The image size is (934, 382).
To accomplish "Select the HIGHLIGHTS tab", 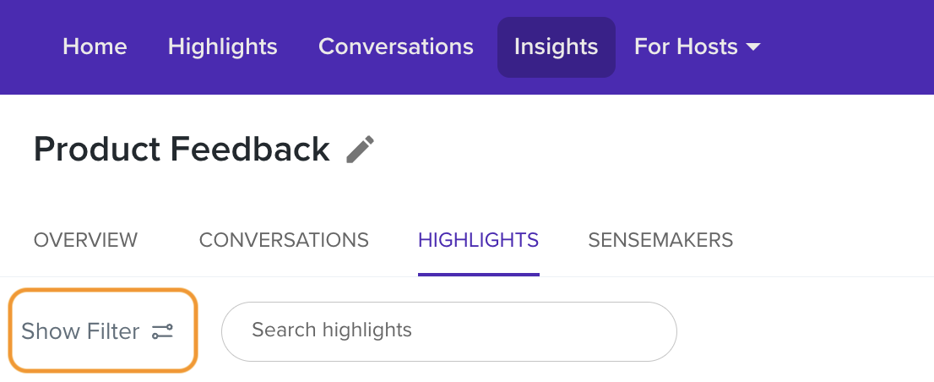I will tap(478, 240).
